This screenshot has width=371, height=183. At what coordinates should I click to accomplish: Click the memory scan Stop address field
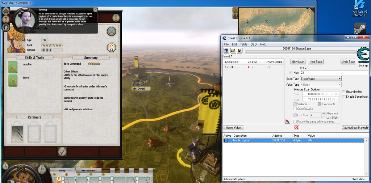click(x=321, y=99)
